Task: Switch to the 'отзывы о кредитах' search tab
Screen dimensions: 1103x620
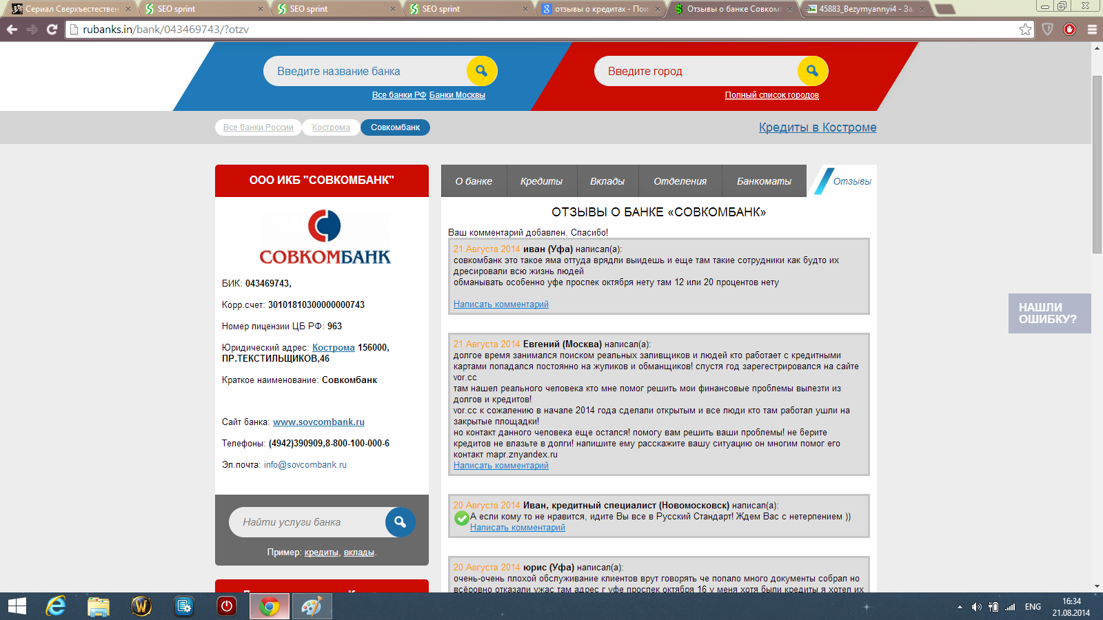Action: pyautogui.click(x=601, y=9)
